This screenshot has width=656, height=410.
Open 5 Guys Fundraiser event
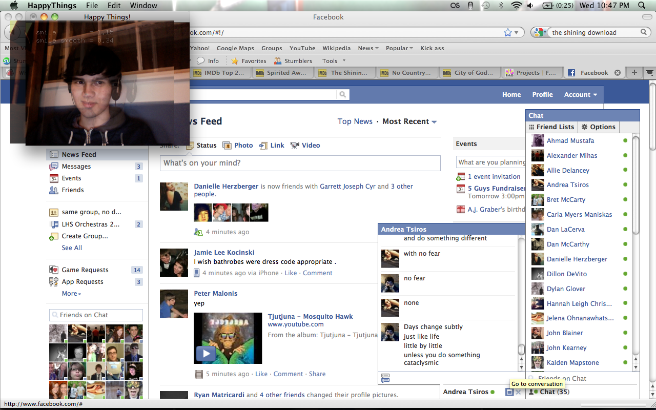[x=497, y=189]
